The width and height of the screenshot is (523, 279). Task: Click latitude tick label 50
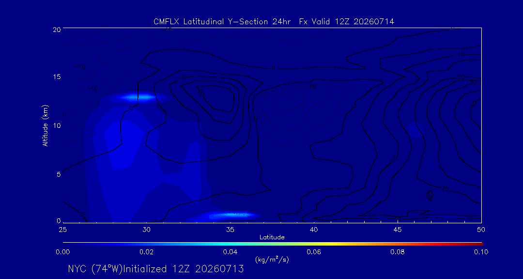click(481, 230)
